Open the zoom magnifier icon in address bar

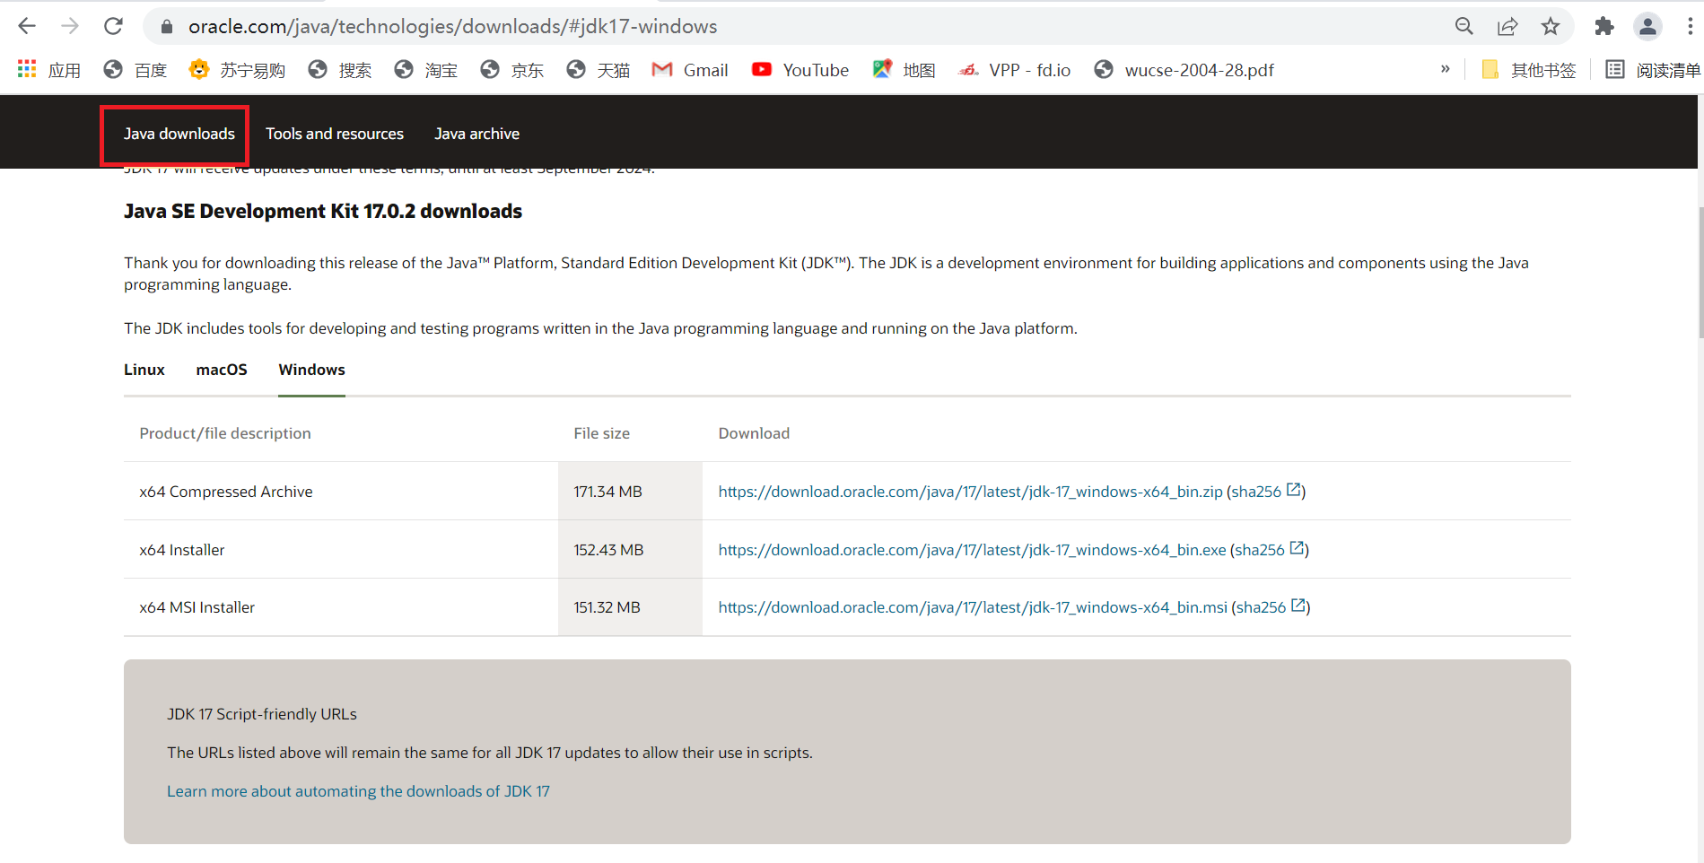1464,27
